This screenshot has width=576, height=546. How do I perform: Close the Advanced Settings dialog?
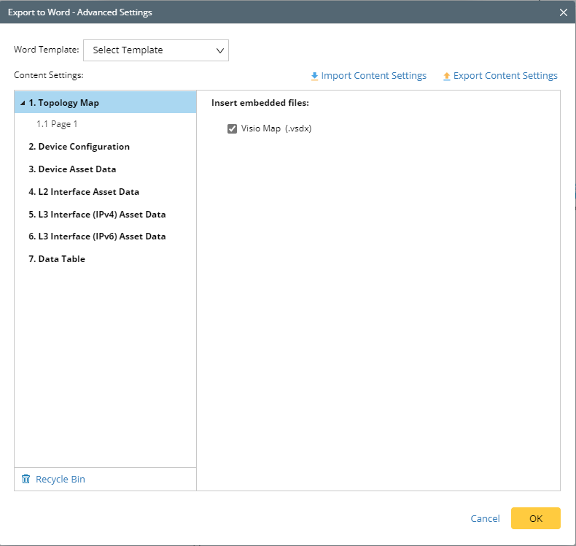[563, 12]
